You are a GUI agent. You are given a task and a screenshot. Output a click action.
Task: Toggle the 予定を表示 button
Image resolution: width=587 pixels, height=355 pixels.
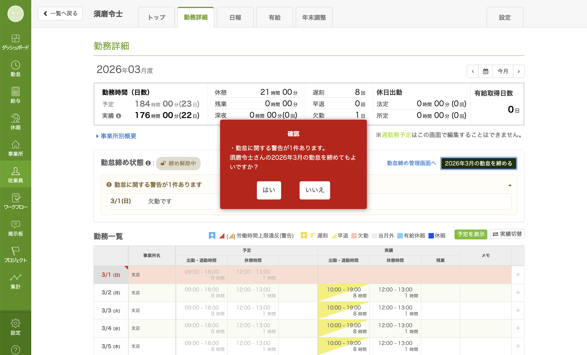pyautogui.click(x=471, y=234)
